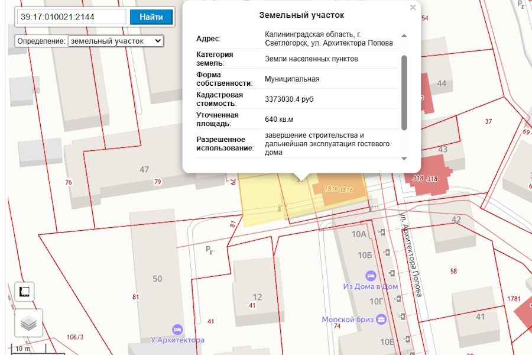This screenshot has height=355, width=532.
Task: Click the У Архитектора hotel marker
Action: pyautogui.click(x=177, y=329)
